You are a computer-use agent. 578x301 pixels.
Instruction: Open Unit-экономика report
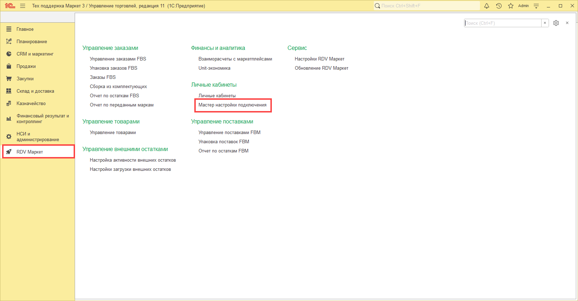coord(214,68)
